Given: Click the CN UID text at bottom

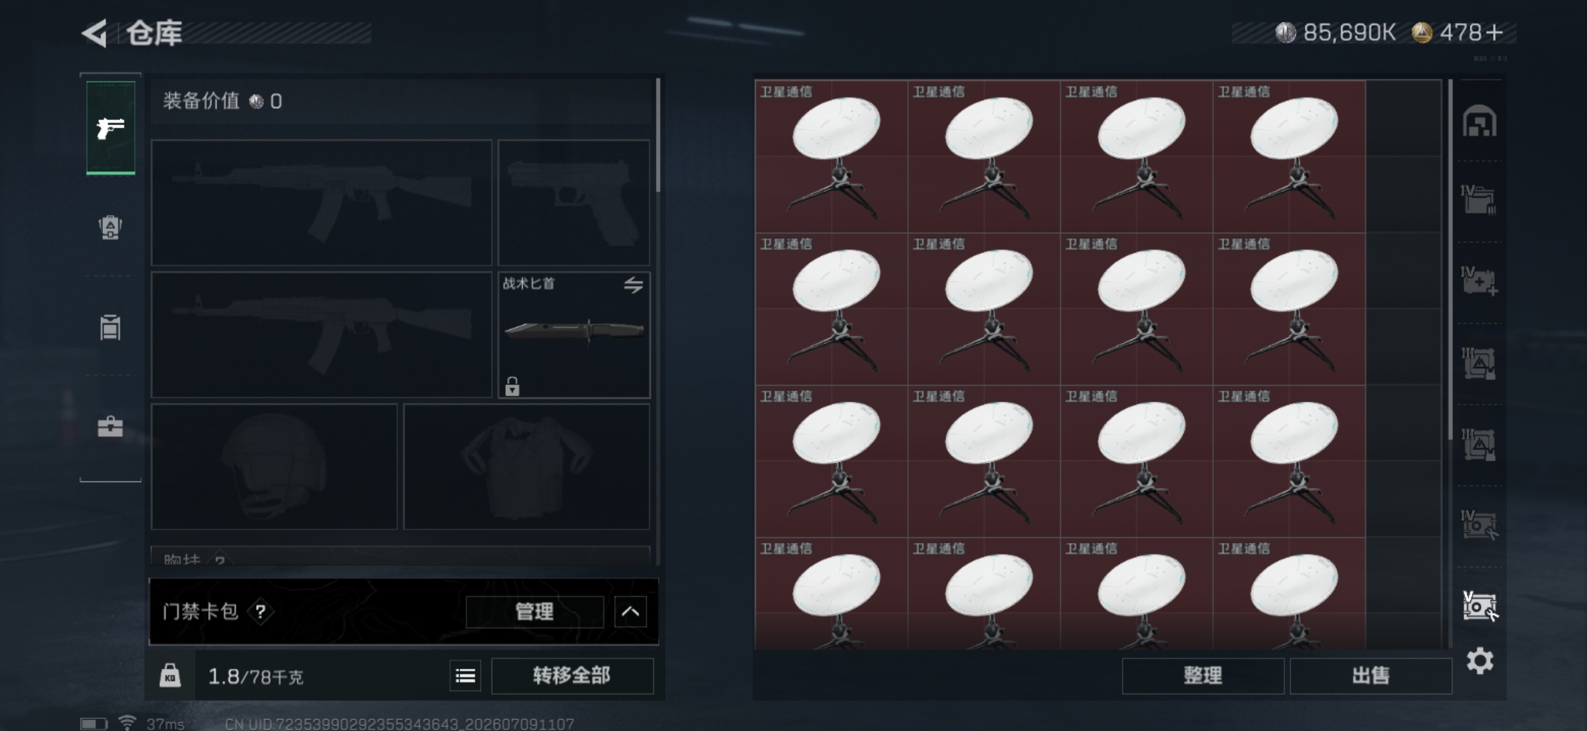Looking at the screenshot, I should pos(399,724).
